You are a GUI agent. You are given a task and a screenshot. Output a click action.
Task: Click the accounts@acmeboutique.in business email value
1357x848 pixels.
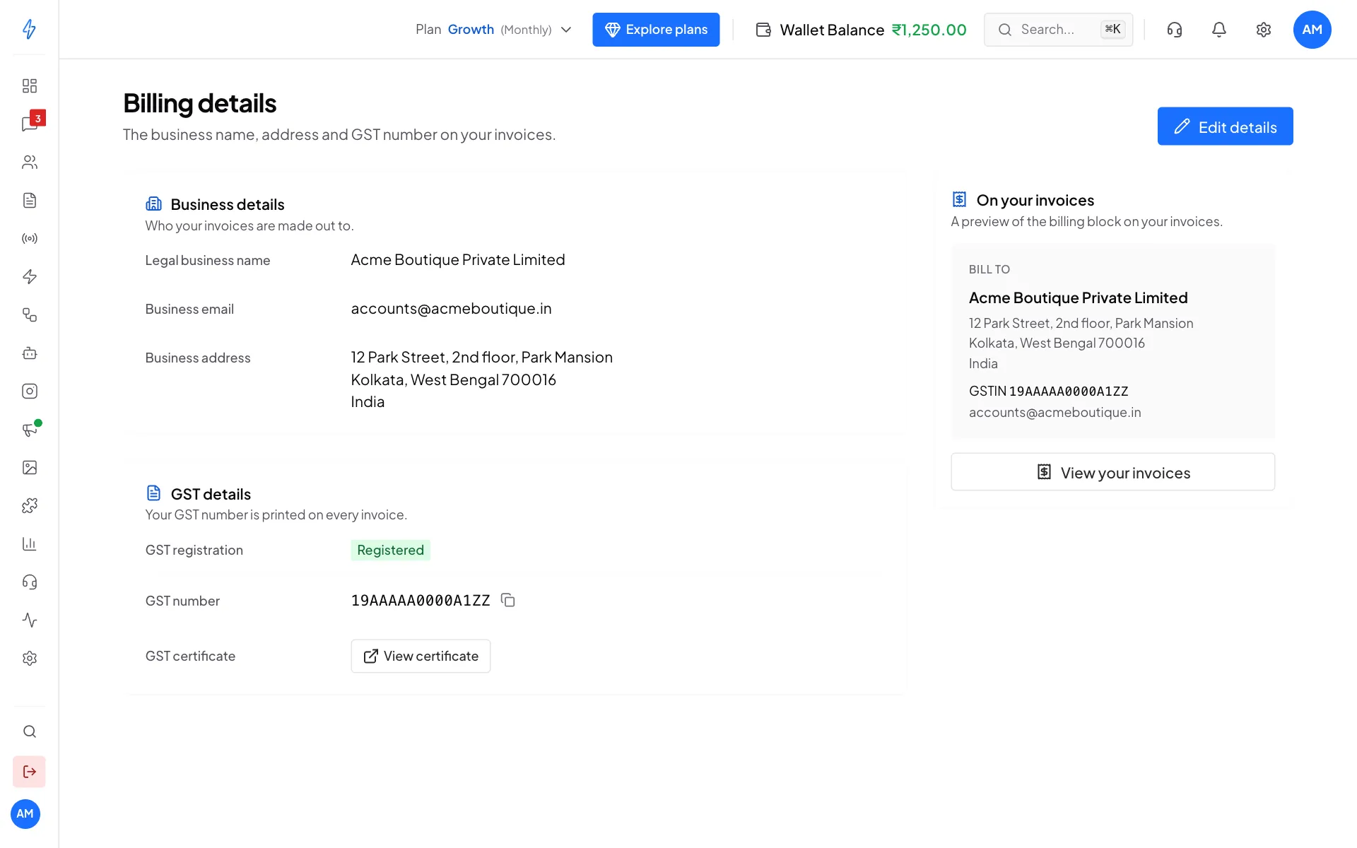coord(451,309)
